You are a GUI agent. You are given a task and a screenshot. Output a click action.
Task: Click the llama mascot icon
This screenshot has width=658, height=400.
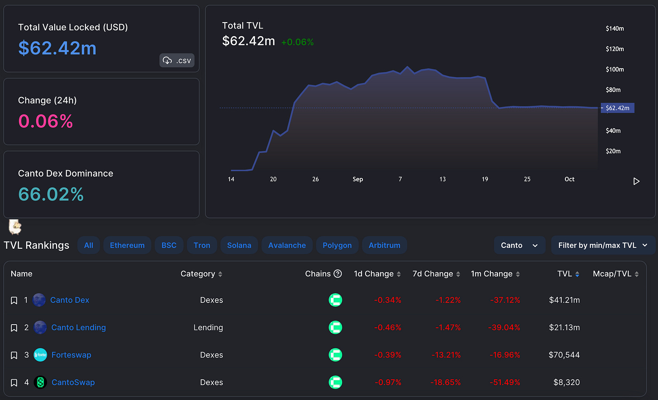(15, 227)
